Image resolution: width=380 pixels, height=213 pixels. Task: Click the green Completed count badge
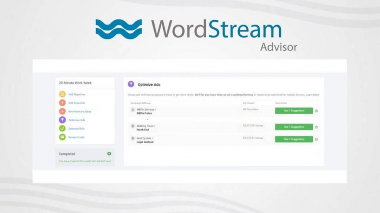click(x=109, y=154)
